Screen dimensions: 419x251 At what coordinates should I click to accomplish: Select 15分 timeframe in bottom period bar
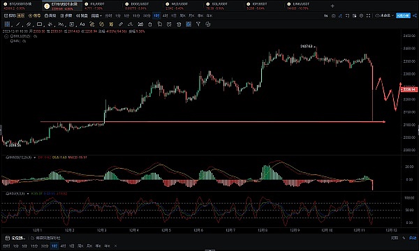(x=34, y=246)
